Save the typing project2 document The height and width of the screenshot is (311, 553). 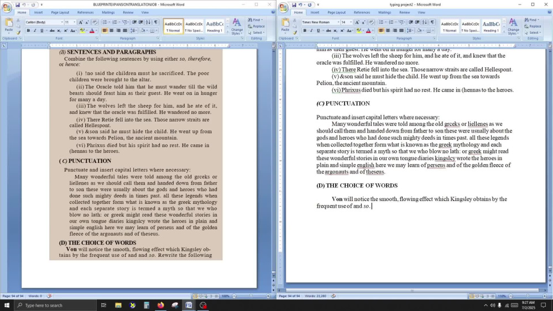[x=294, y=4]
